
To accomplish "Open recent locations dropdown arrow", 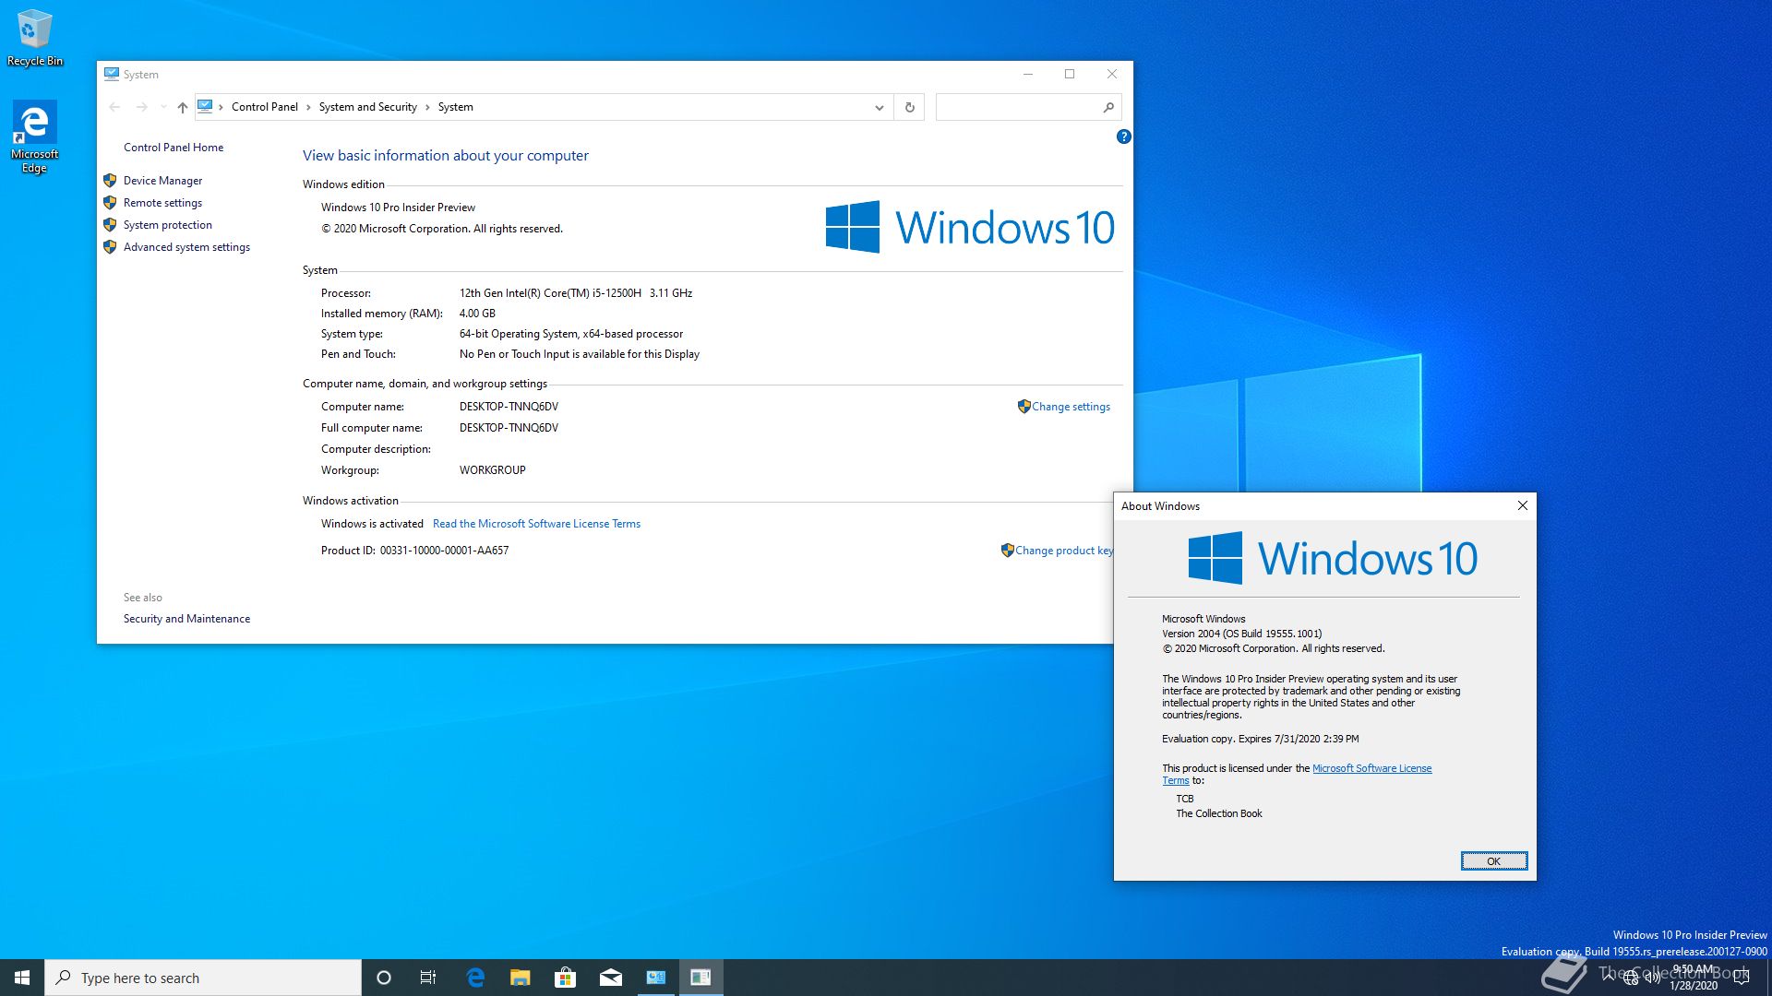I will coord(163,107).
